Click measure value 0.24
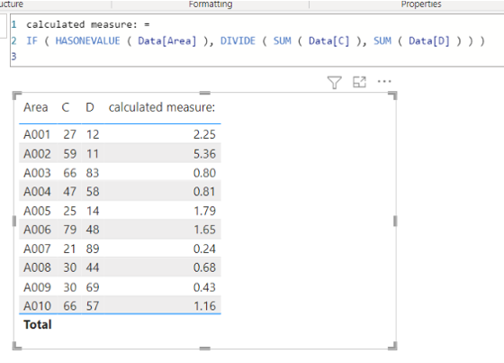This screenshot has height=363, width=504. tap(204, 250)
